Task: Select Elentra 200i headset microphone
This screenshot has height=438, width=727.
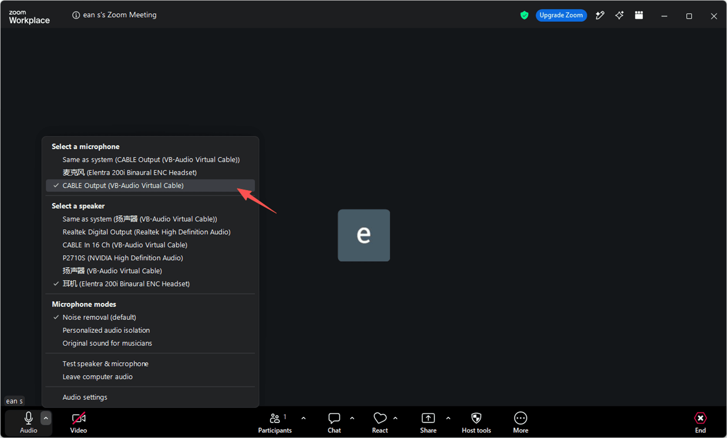Action: tap(150, 173)
